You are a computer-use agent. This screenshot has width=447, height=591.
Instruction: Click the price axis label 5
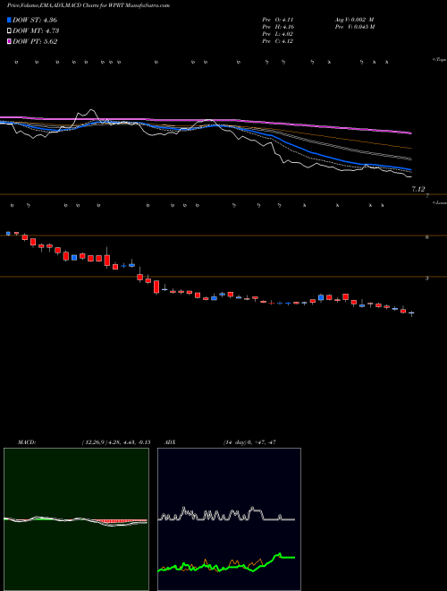[x=427, y=278]
